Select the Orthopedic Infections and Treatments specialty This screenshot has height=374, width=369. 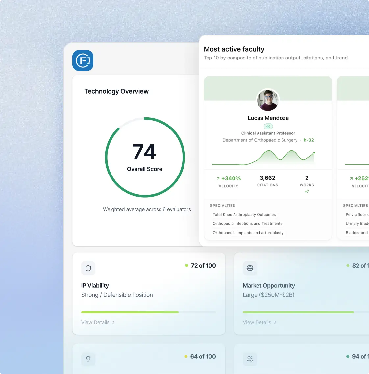[248, 223]
